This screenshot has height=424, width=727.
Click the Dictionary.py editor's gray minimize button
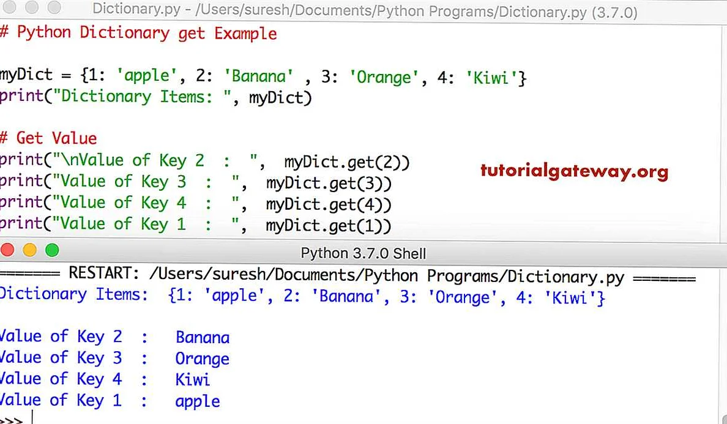click(x=32, y=7)
